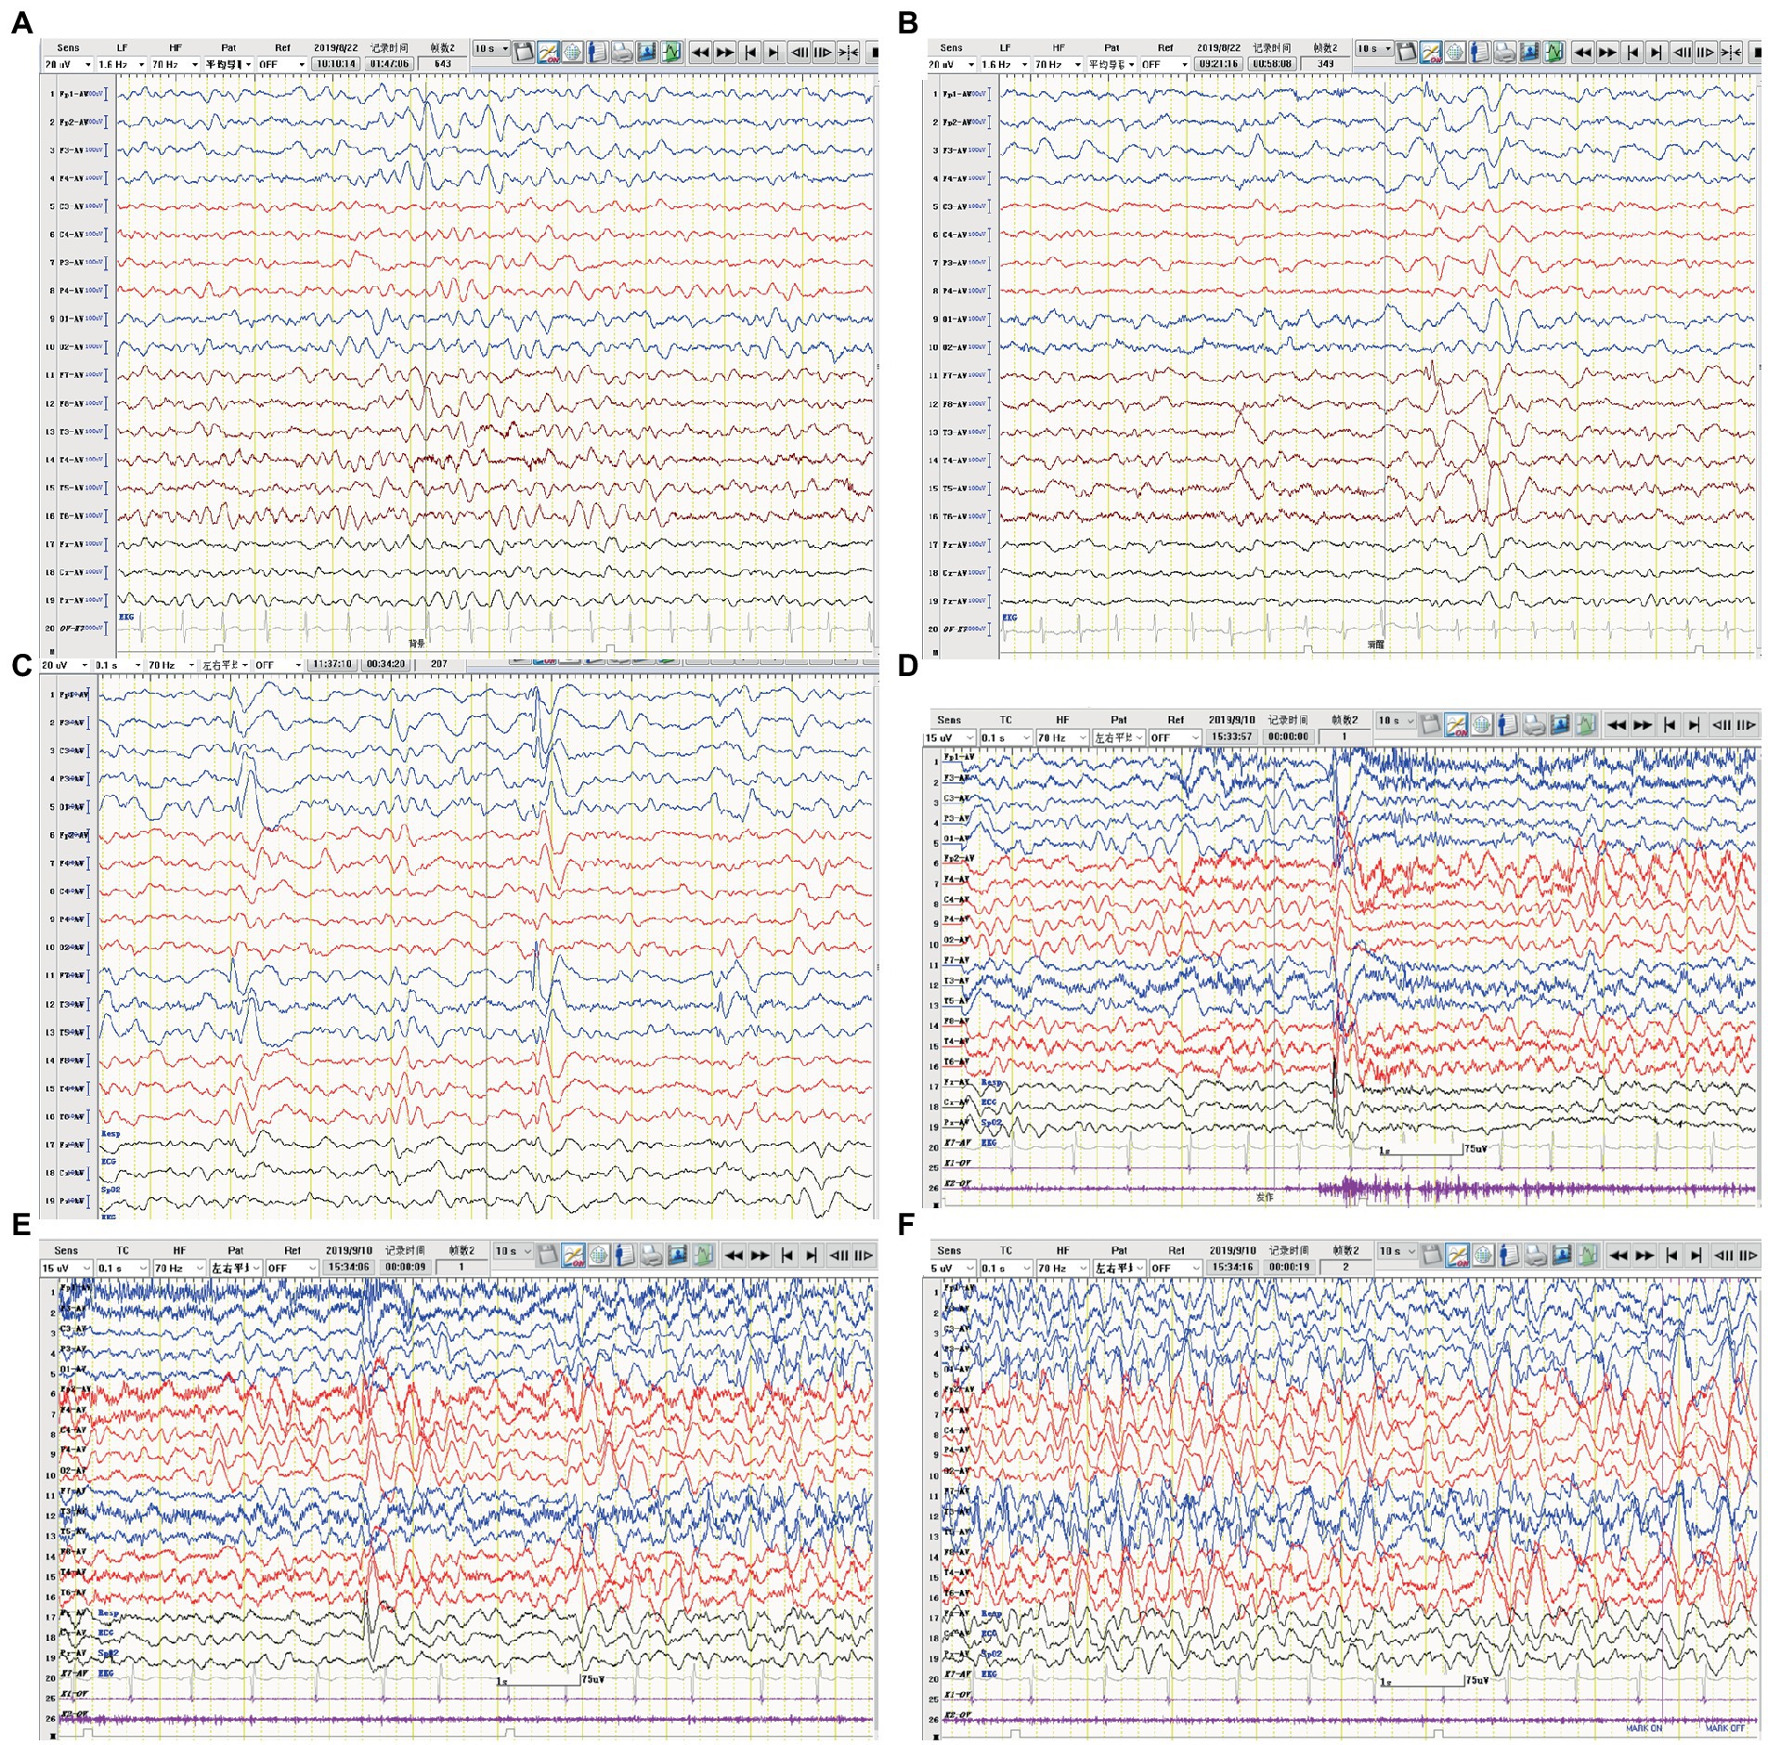Click the printer icon in panel A
1768x1745 pixels.
click(621, 52)
